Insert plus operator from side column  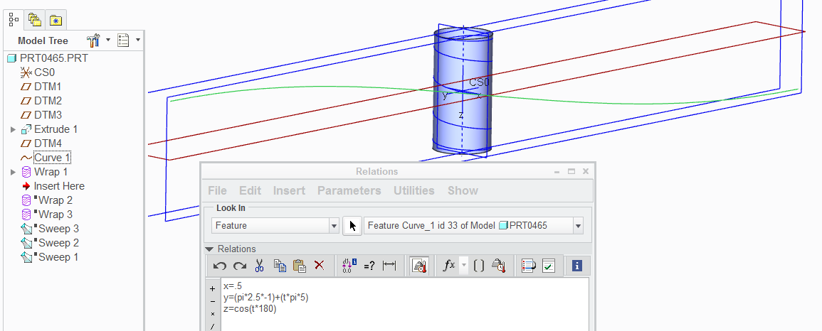click(212, 288)
